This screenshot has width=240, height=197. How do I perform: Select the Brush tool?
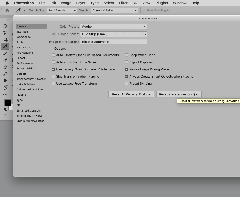click(x=5, y=53)
